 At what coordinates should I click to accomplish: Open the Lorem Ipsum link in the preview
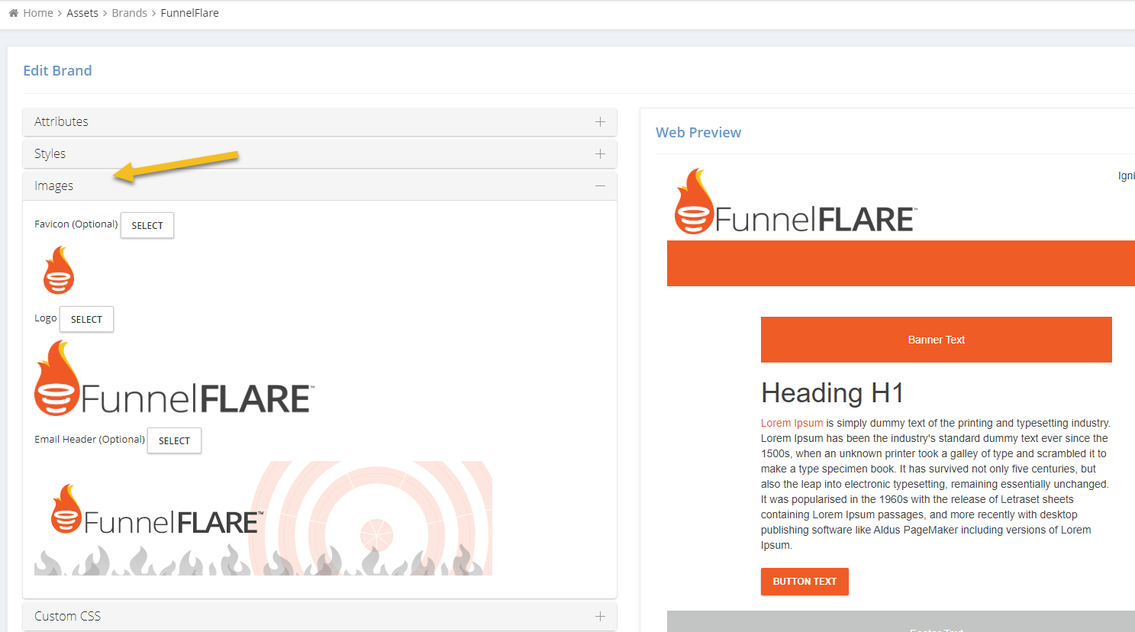792,423
